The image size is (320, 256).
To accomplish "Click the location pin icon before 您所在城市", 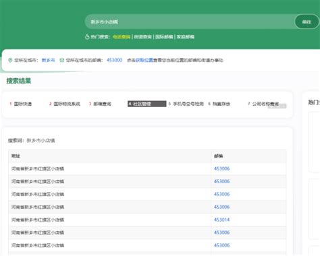I will point(10,60).
